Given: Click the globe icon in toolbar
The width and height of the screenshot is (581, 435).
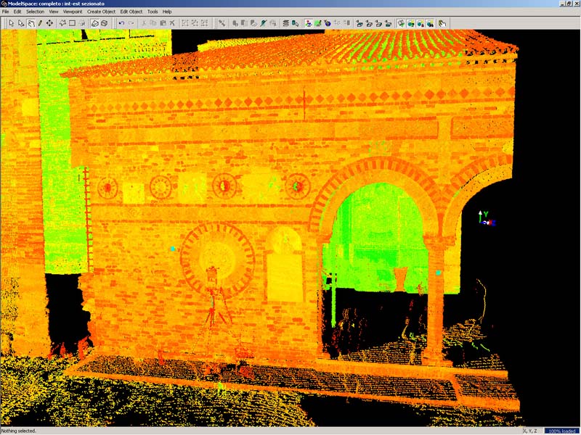Looking at the screenshot, I should click(328, 23).
